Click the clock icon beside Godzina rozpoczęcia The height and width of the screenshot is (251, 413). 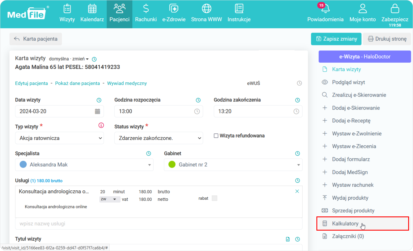click(x=198, y=100)
